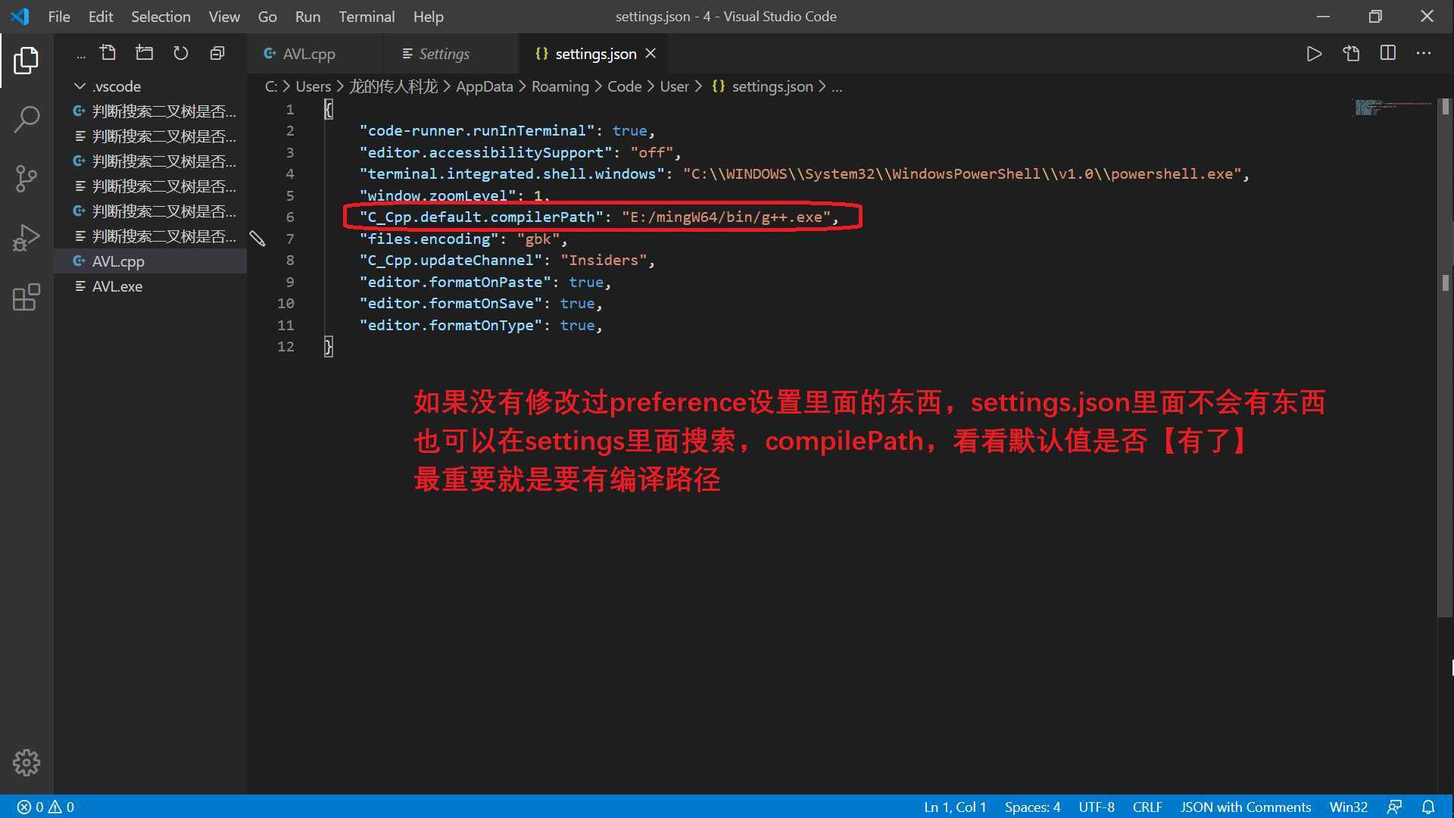Expand the Users breadcrumb segment

(313, 86)
